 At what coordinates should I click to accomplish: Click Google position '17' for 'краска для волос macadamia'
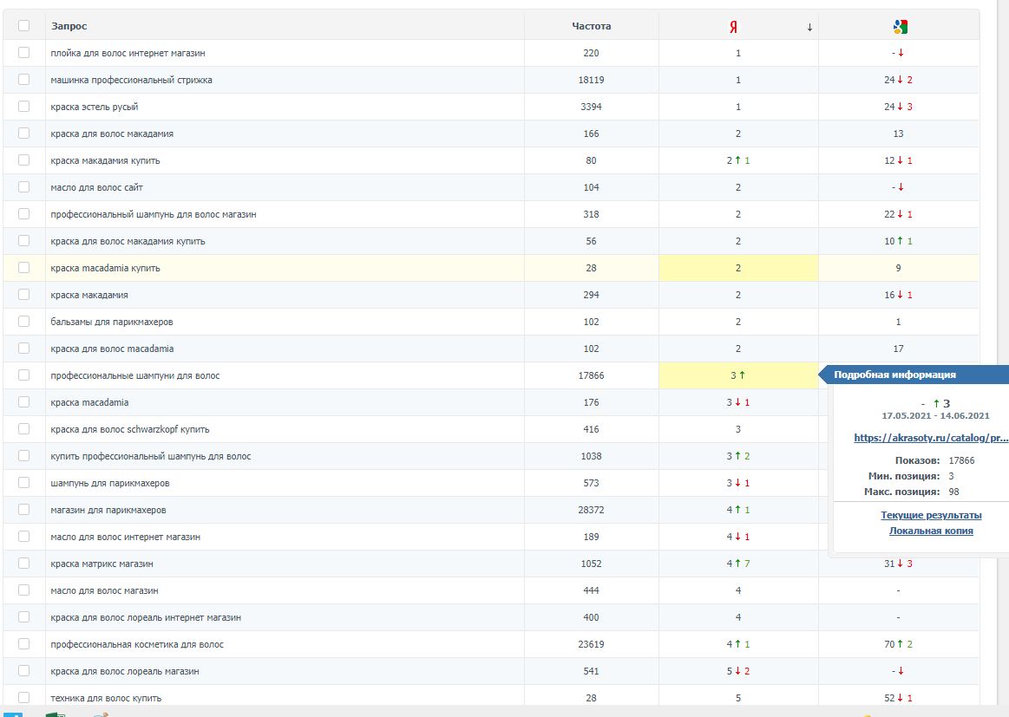click(898, 349)
